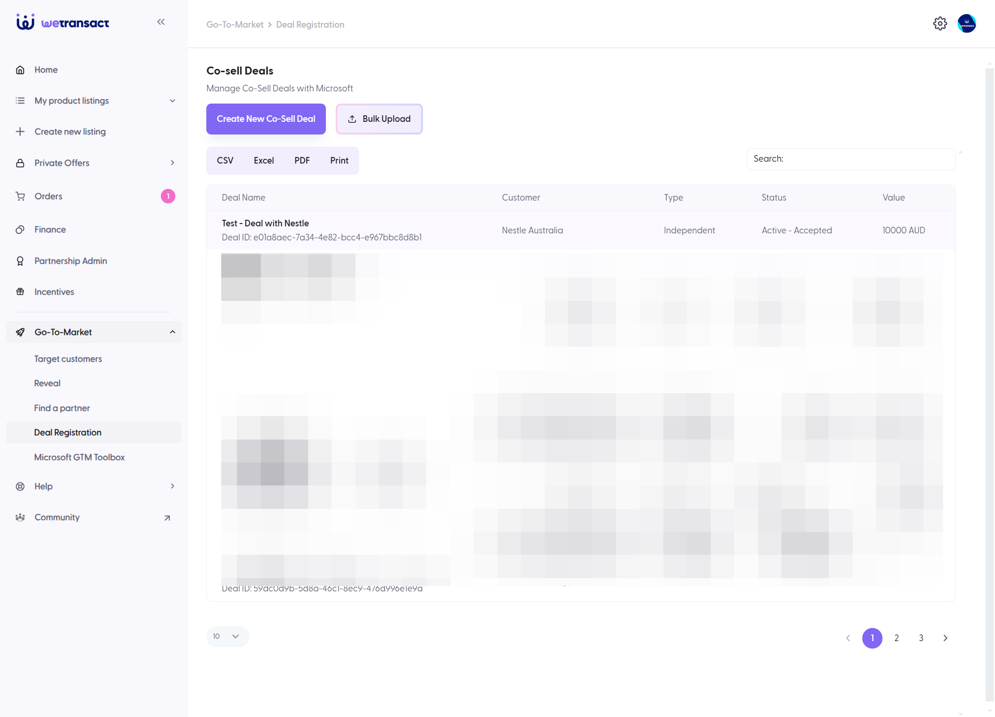Go to next page arrow

coord(945,638)
